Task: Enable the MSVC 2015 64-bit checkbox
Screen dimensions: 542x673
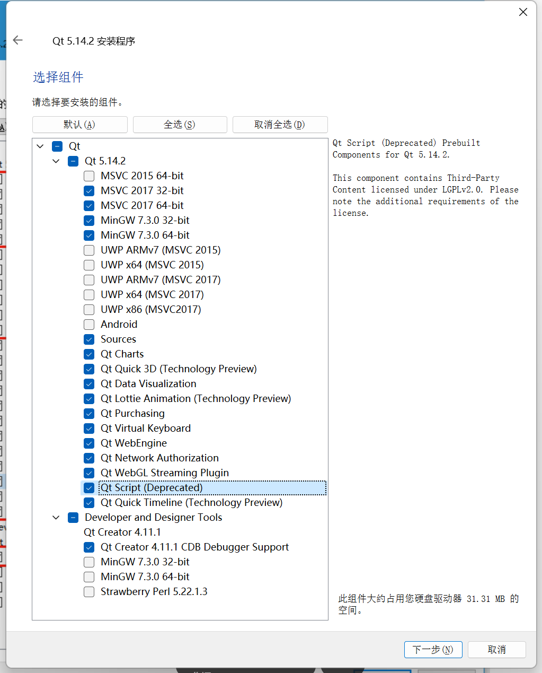Action: pos(89,176)
